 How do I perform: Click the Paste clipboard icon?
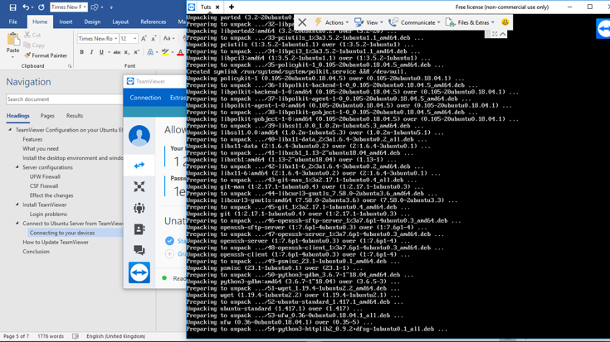(12, 39)
